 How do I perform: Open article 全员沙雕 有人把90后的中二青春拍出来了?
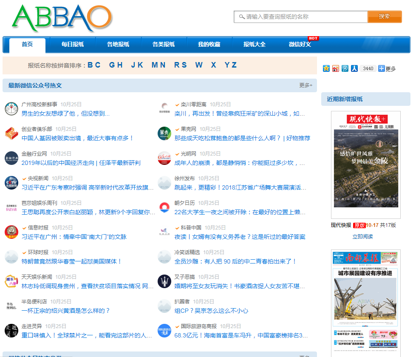pos(235,261)
